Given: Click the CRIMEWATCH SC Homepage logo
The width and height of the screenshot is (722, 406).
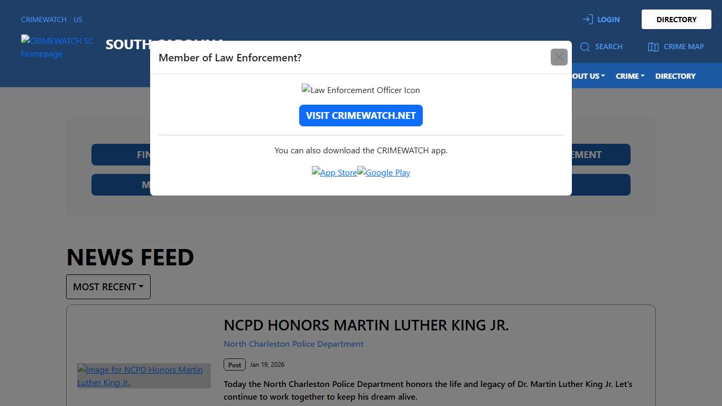Looking at the screenshot, I should [x=58, y=47].
